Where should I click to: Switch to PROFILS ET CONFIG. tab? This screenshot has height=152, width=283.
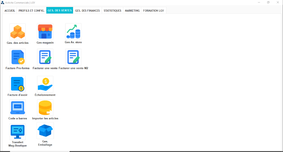[32, 11]
